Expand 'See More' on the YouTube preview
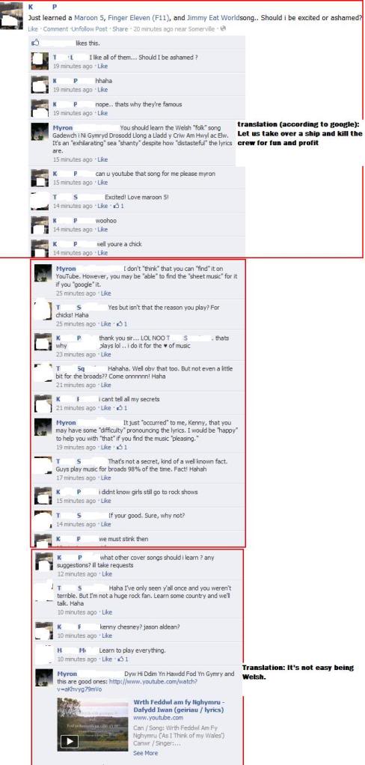365x765 pixels. point(145,753)
